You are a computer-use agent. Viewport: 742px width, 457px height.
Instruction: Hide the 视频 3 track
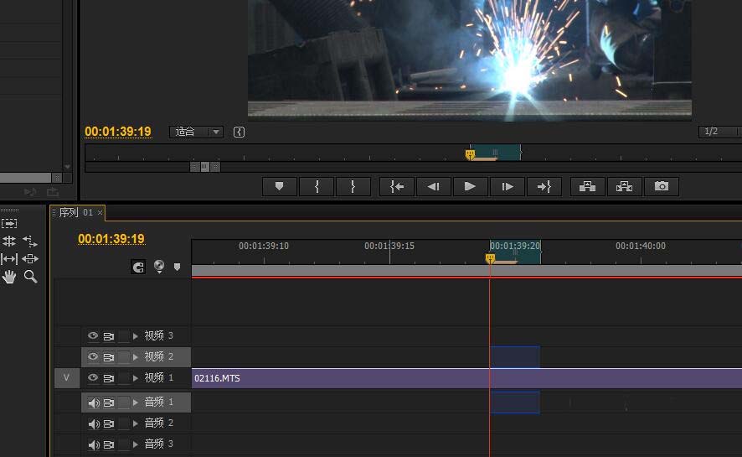[93, 335]
